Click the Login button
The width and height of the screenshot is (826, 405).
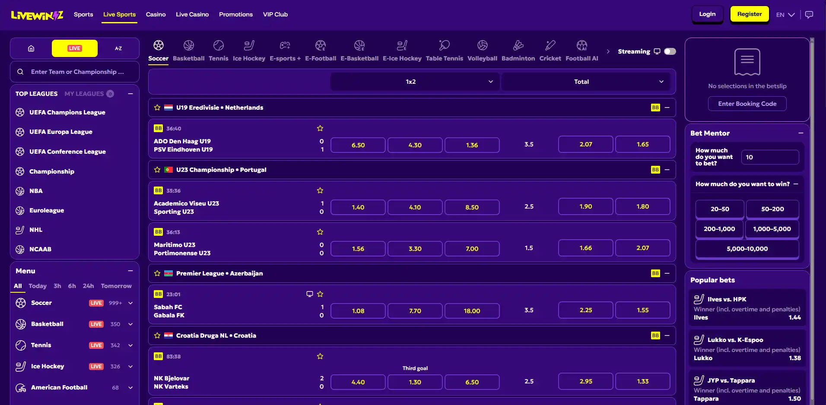[x=707, y=14]
